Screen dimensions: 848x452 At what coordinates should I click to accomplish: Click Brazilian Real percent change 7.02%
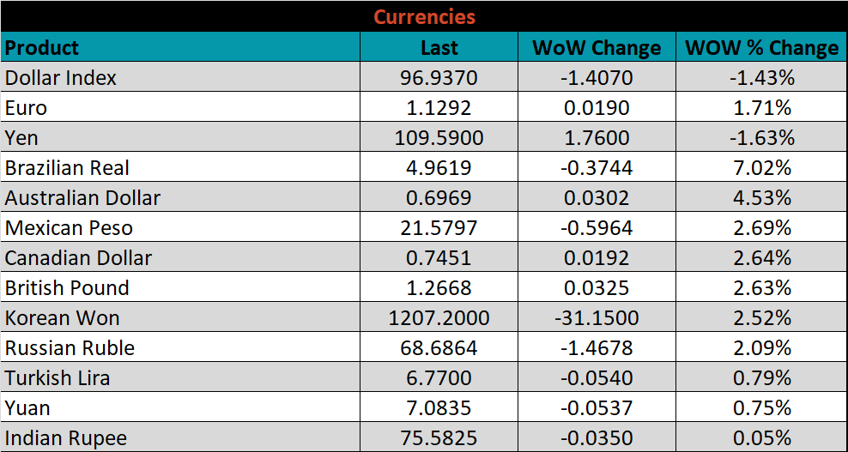761,168
